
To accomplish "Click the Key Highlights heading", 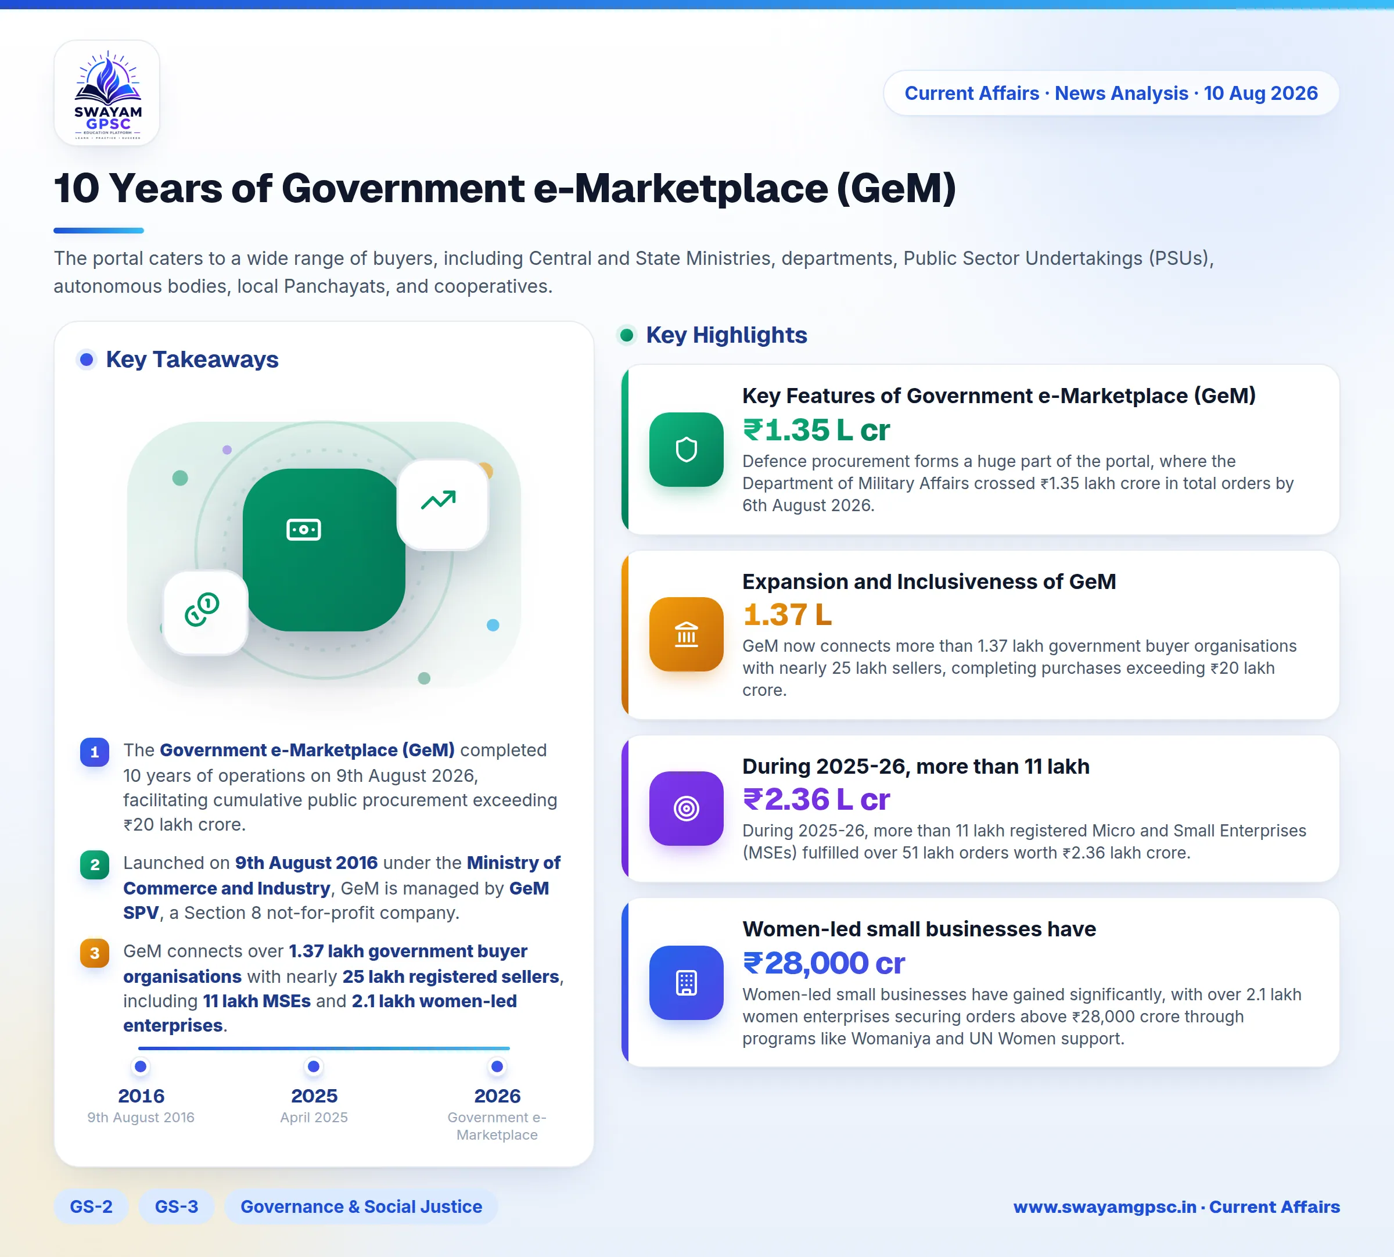I will click(x=727, y=335).
